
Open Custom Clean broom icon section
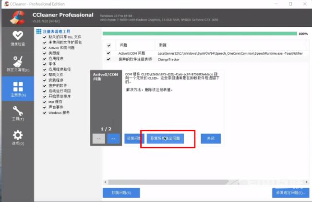pos(18,64)
